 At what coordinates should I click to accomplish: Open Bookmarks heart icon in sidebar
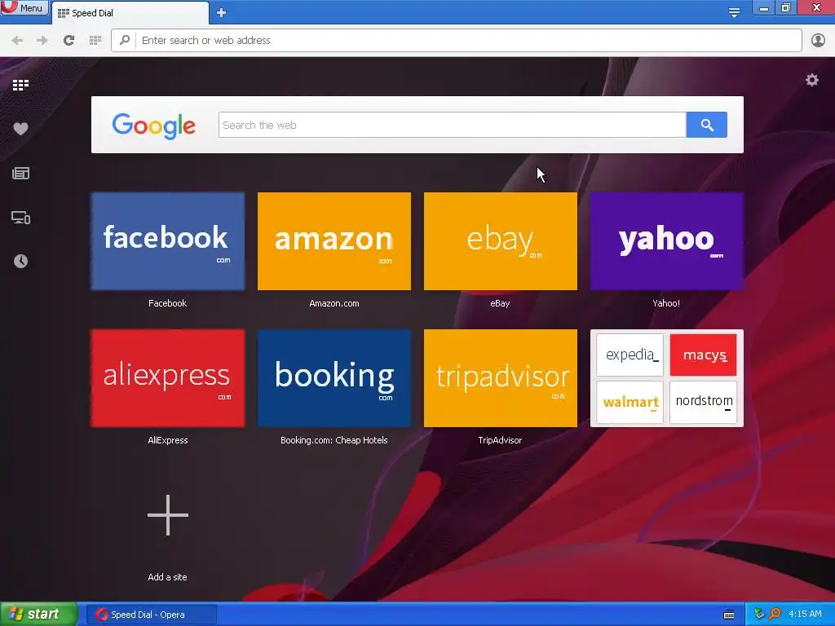coord(20,129)
